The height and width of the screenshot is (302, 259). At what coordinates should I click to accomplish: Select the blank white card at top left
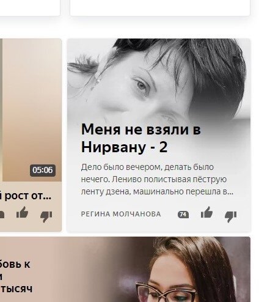click(x=30, y=8)
